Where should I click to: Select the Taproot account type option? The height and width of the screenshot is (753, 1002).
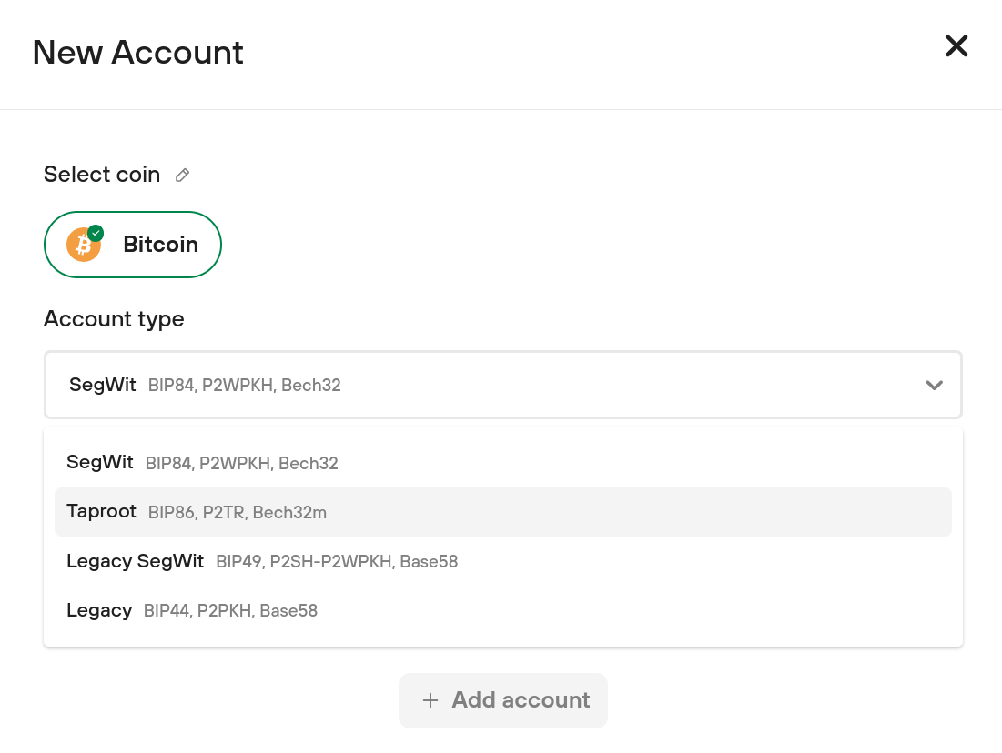click(x=102, y=512)
